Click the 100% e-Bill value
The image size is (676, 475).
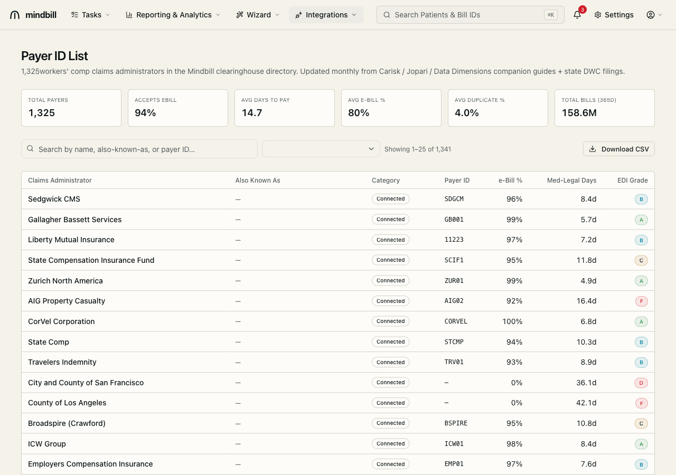tap(512, 321)
